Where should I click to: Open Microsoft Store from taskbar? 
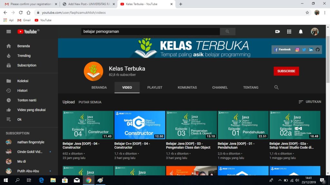click(65, 180)
